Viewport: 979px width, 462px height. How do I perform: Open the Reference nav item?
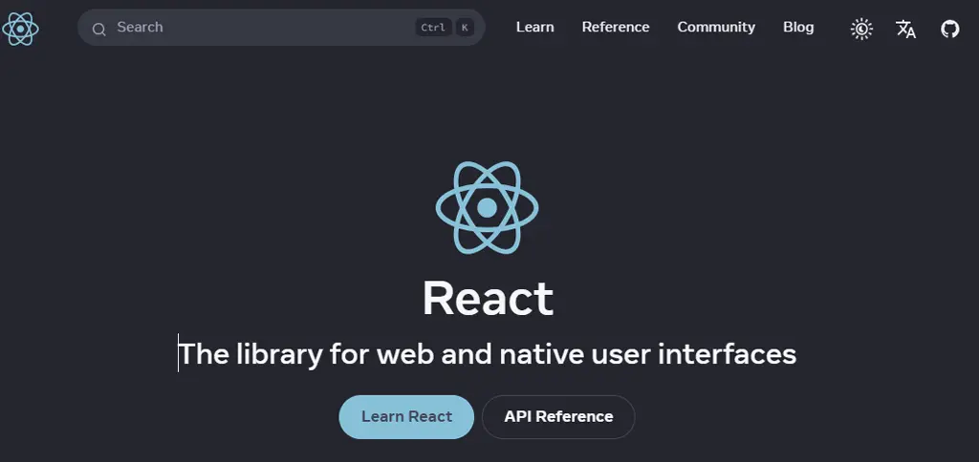pos(616,28)
